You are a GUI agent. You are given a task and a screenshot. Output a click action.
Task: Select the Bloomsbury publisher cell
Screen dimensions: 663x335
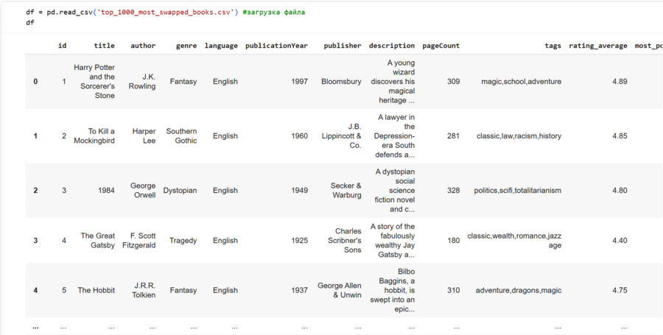(x=341, y=82)
